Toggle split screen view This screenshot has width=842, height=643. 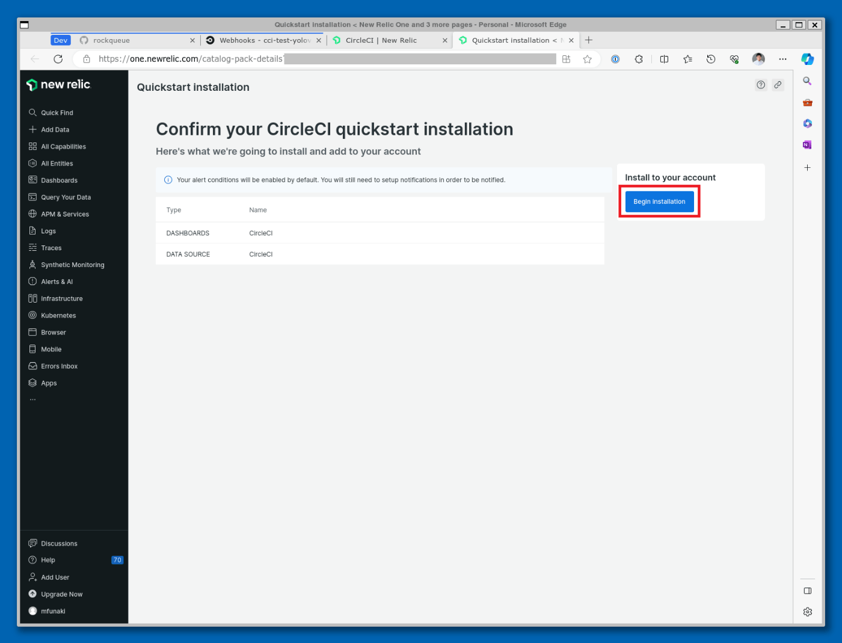(x=664, y=59)
